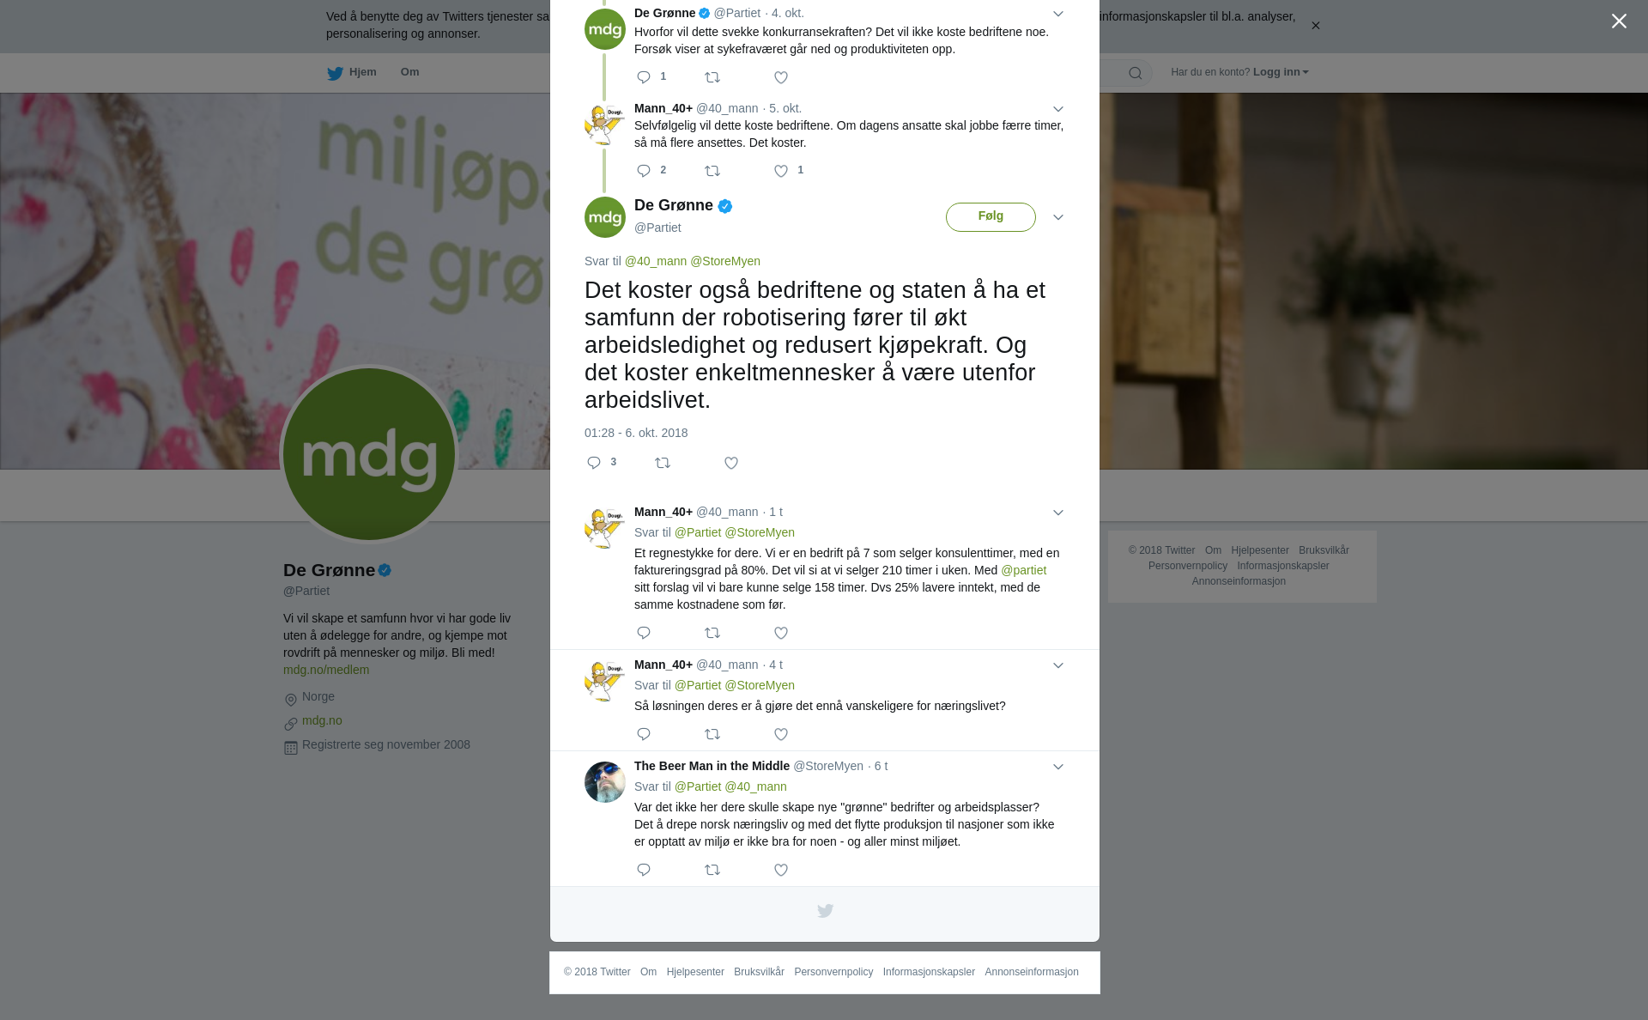Like Mann_40+'s tweet from 5. okt.
This screenshot has width=1648, height=1020.
tap(788, 171)
